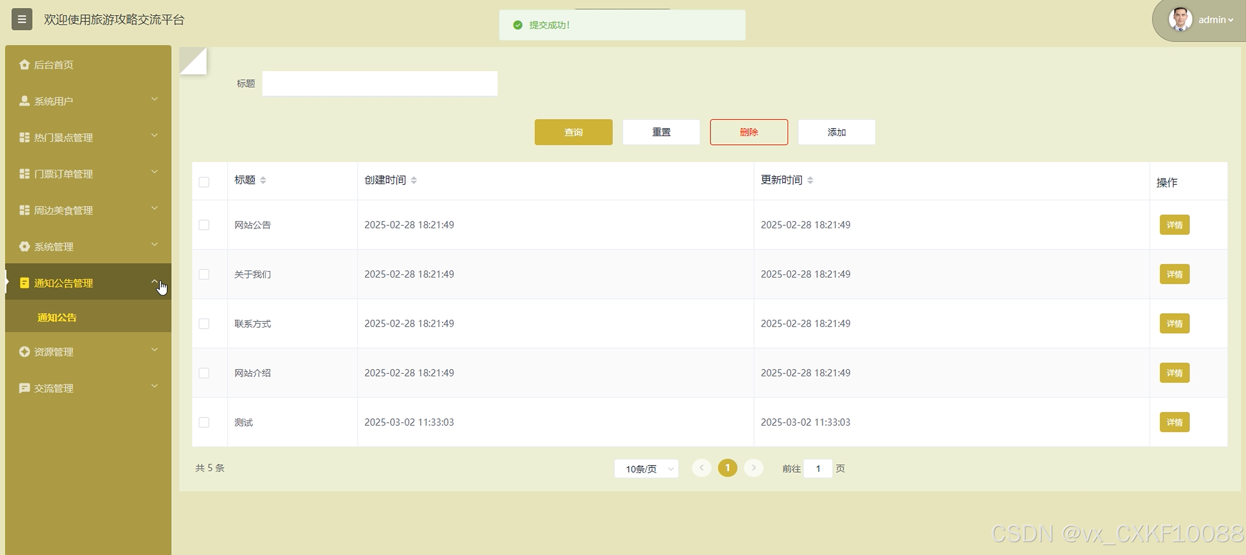The image size is (1246, 555).
Task: Open the 通知公告 submenu item
Action: [57, 318]
